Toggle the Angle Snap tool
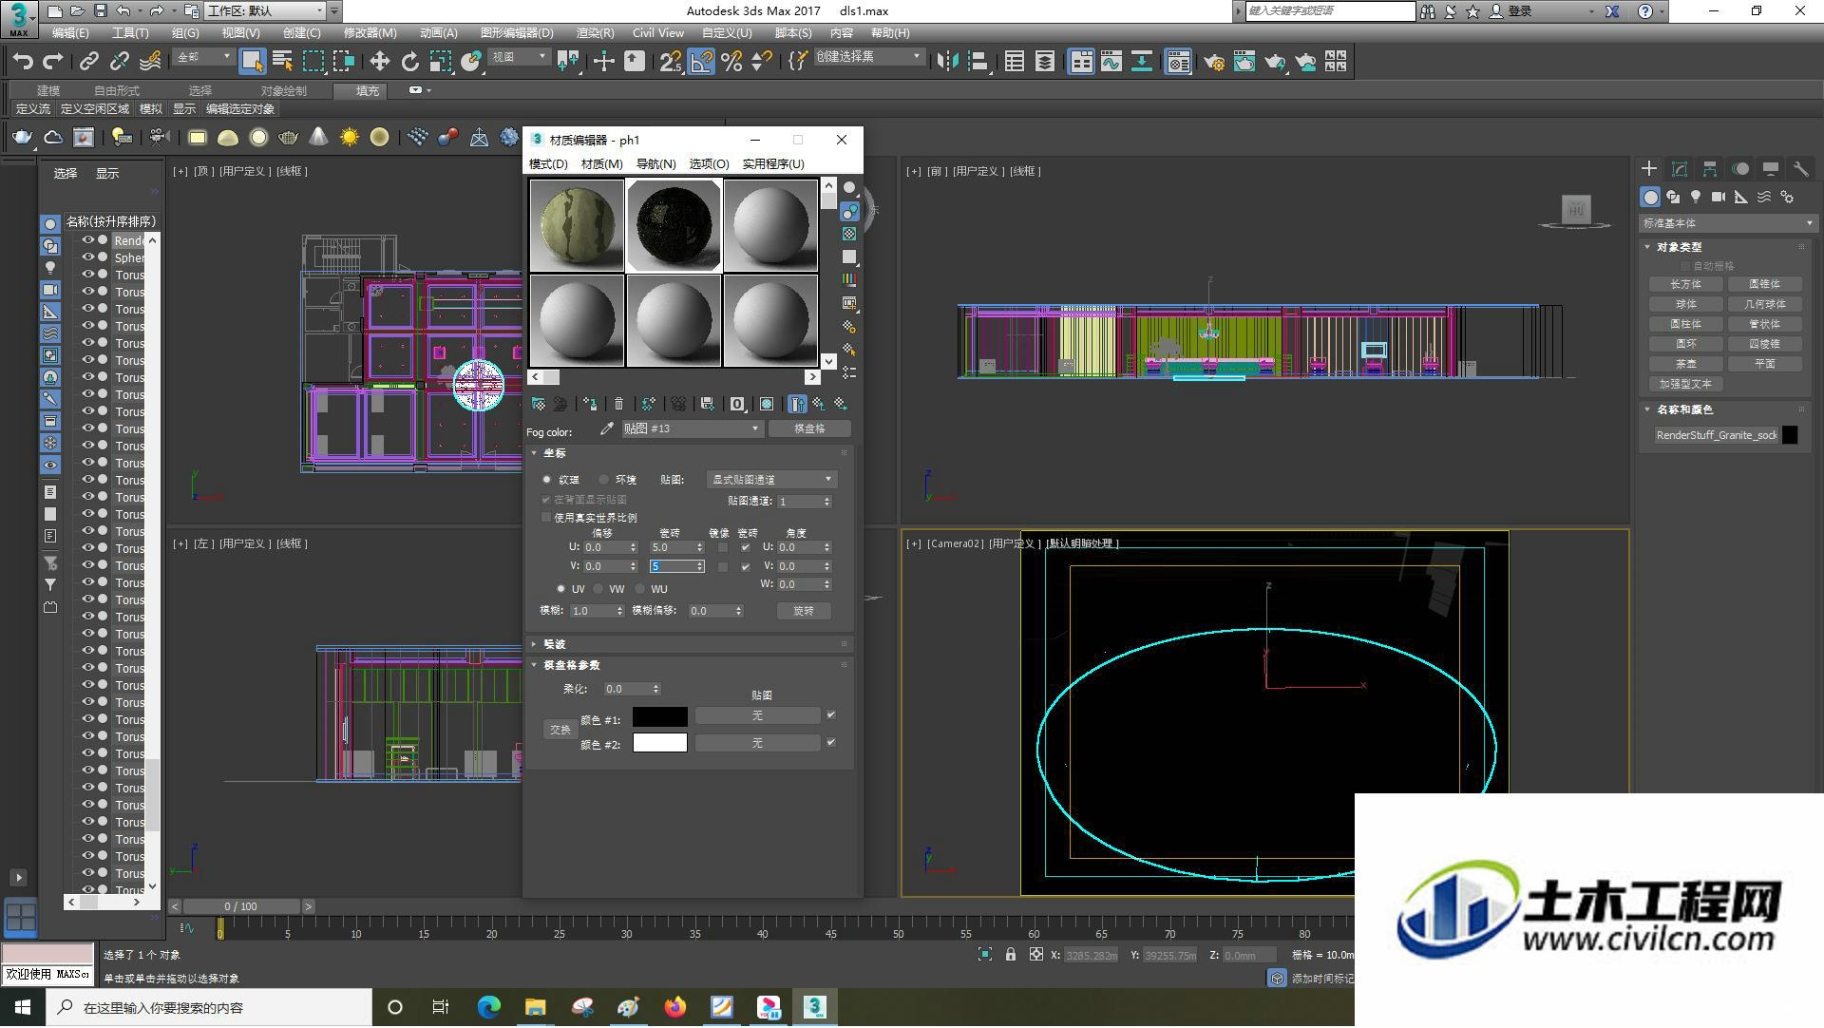 [x=701, y=62]
